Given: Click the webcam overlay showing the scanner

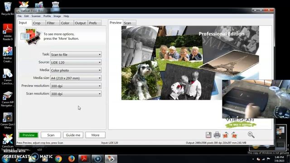Looking at the screenshot, I should [256, 99].
